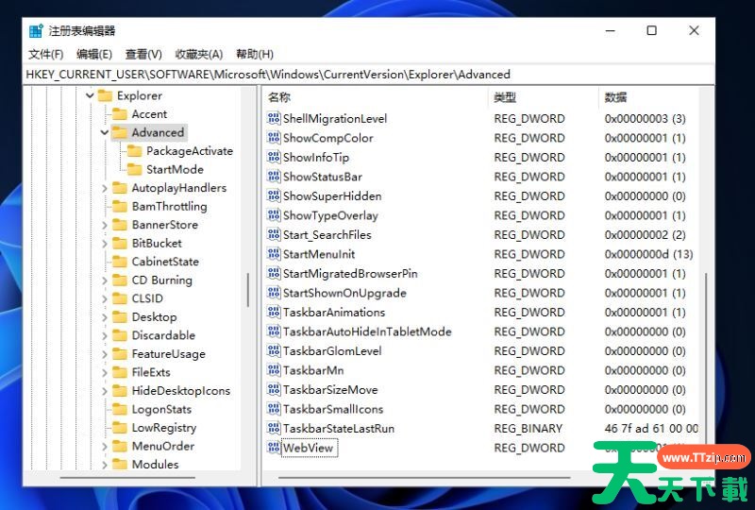Click the TaskbarAnimations value icon
This screenshot has height=510, width=755.
(274, 312)
